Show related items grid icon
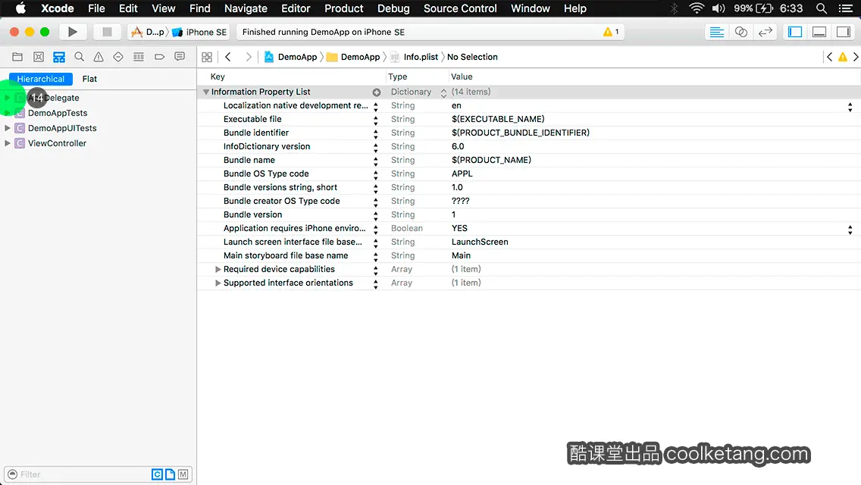 point(207,57)
